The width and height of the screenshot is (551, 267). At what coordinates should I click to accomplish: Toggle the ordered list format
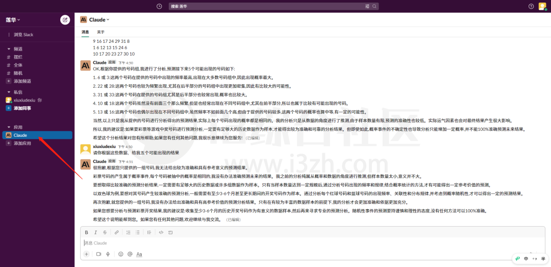click(128, 232)
